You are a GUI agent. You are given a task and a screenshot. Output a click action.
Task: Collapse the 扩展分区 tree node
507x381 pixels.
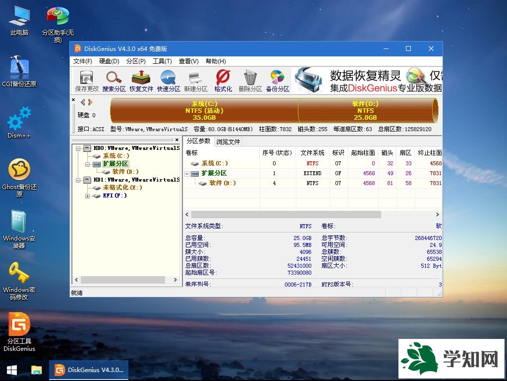coord(87,163)
